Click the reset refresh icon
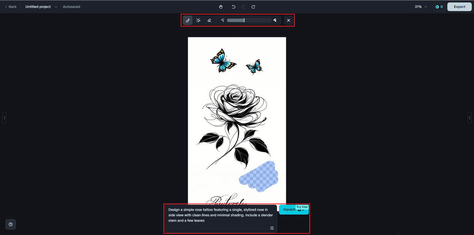 [253, 7]
